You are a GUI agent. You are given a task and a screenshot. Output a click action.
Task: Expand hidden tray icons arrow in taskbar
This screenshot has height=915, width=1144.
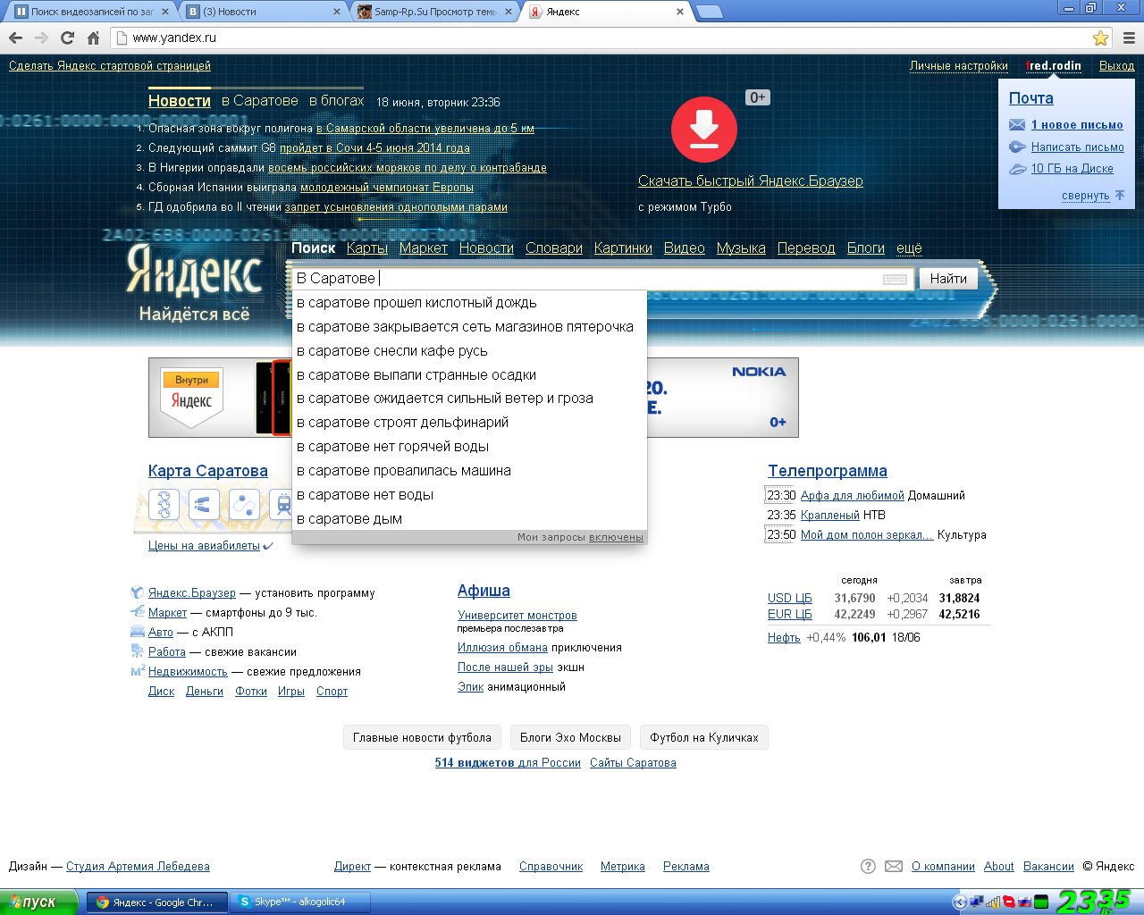960,902
